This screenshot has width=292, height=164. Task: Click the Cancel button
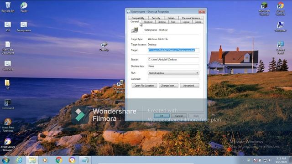pyautogui.click(x=179, y=116)
